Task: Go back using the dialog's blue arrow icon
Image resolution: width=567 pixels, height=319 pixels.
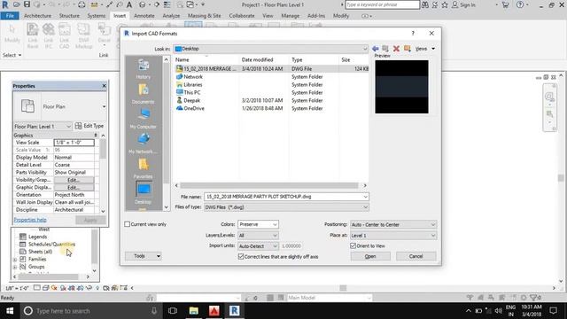Action: tap(375, 49)
